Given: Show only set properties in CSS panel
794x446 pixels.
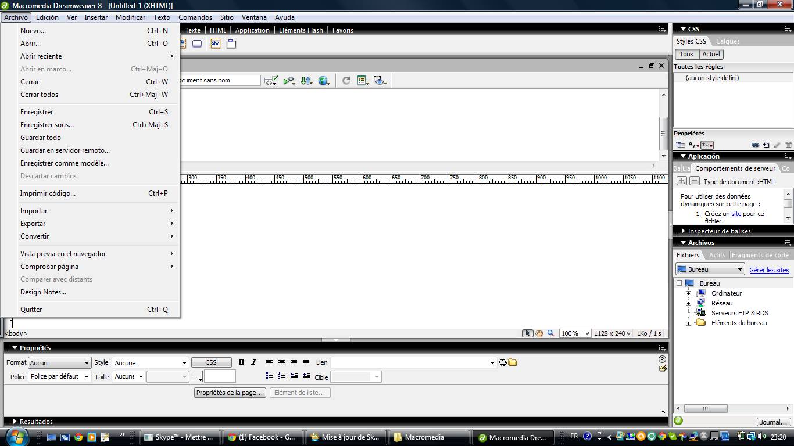Looking at the screenshot, I should [x=707, y=145].
